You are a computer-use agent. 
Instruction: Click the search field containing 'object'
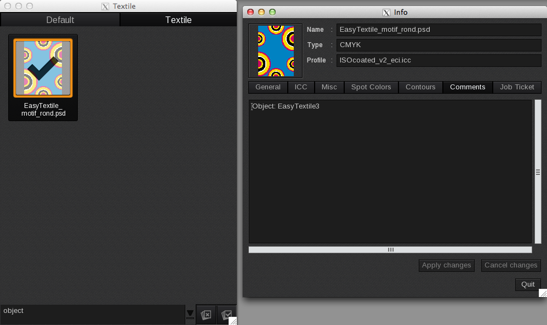pos(92,311)
